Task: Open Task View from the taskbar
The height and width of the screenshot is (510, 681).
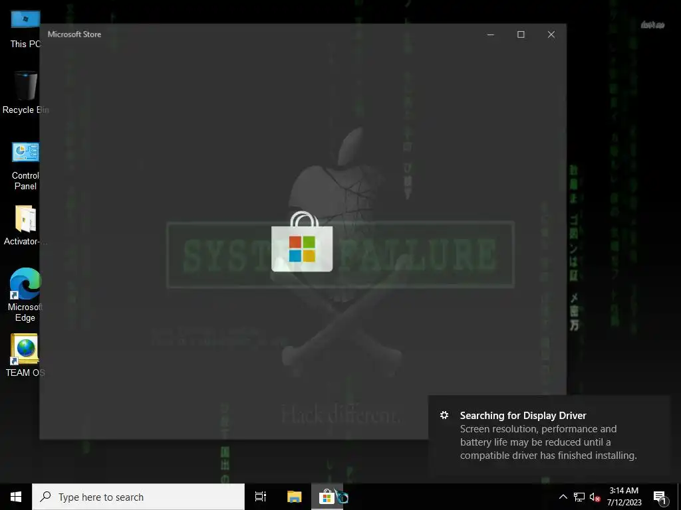Action: 261,497
